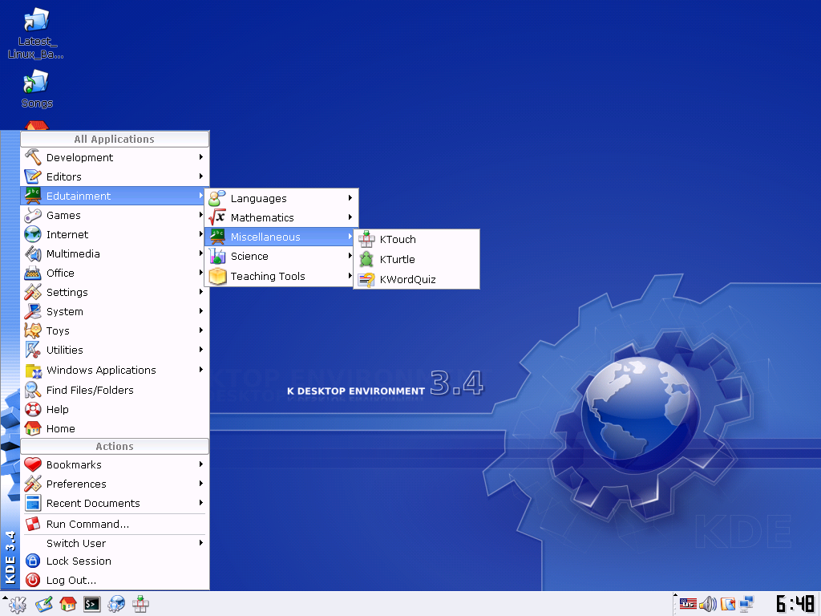821x616 pixels.
Task: Open the Preferences entry
Action: (115, 484)
